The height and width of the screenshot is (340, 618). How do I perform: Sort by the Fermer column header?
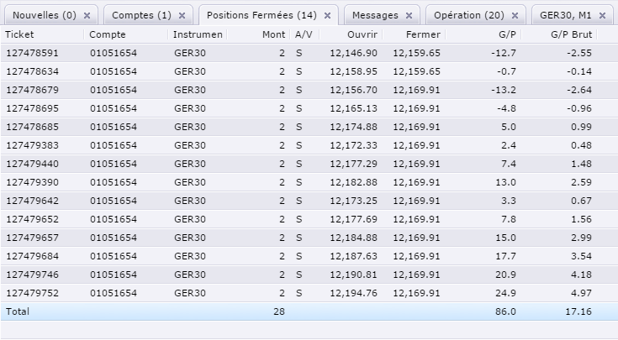(422, 34)
